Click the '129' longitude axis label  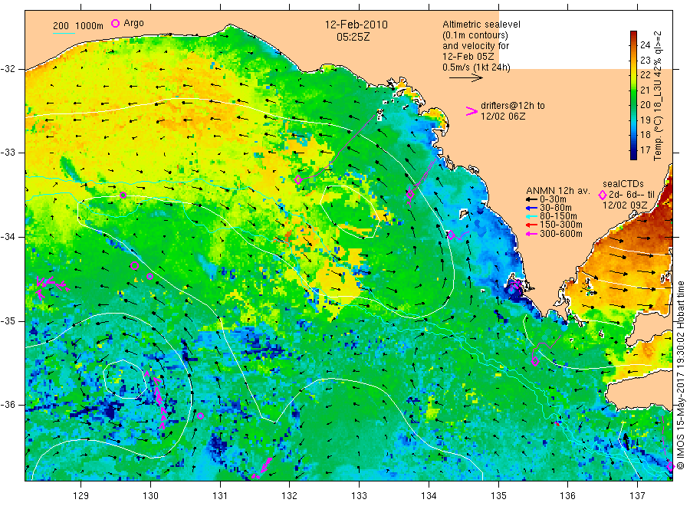pyautogui.click(x=81, y=496)
